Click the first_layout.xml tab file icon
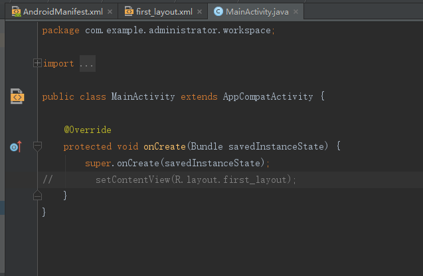 [129, 11]
